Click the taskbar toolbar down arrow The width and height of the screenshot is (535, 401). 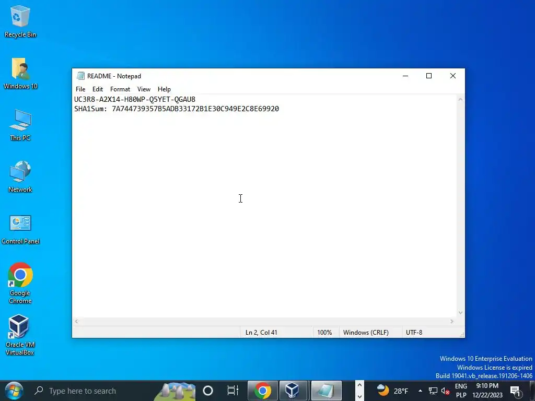pos(359,397)
